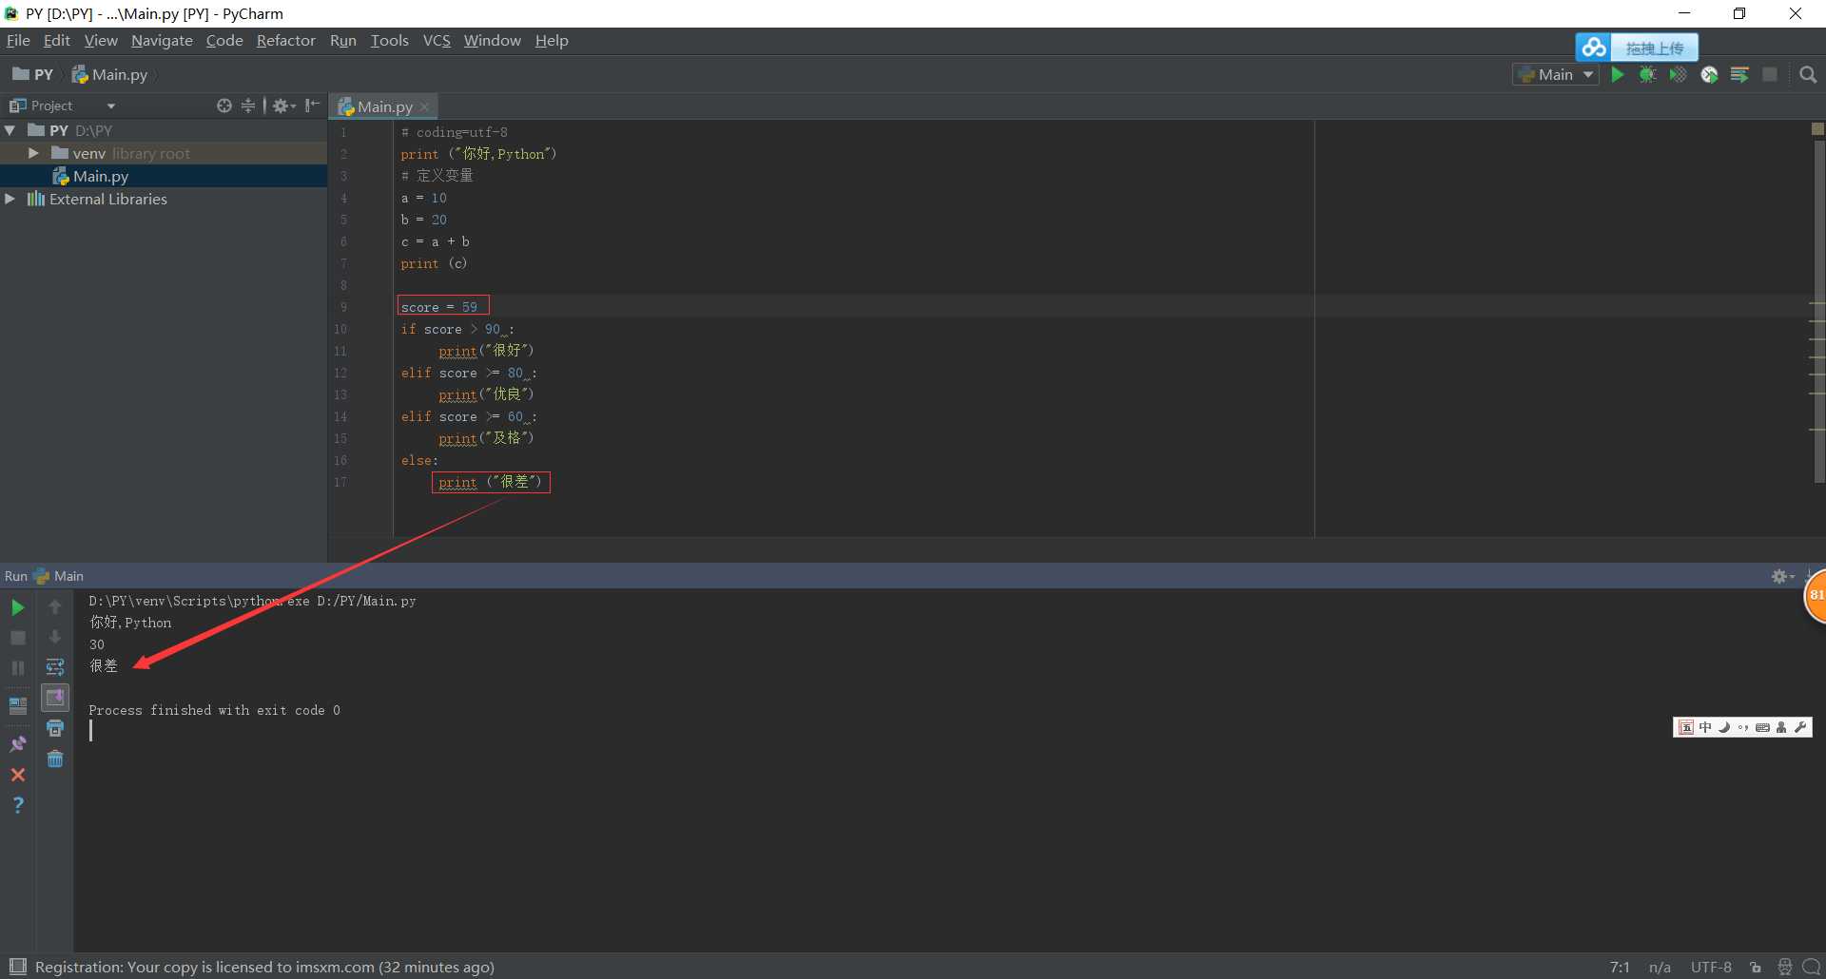
Task: Start debugging Main with the bug icon
Action: coord(1648,74)
